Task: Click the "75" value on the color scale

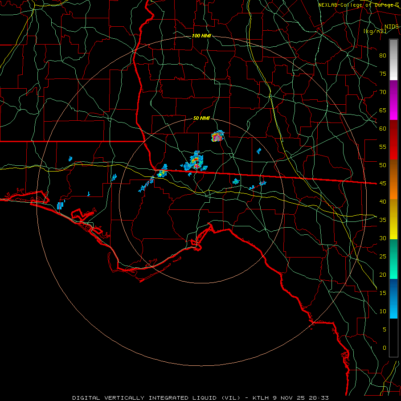Action: [x=383, y=74]
